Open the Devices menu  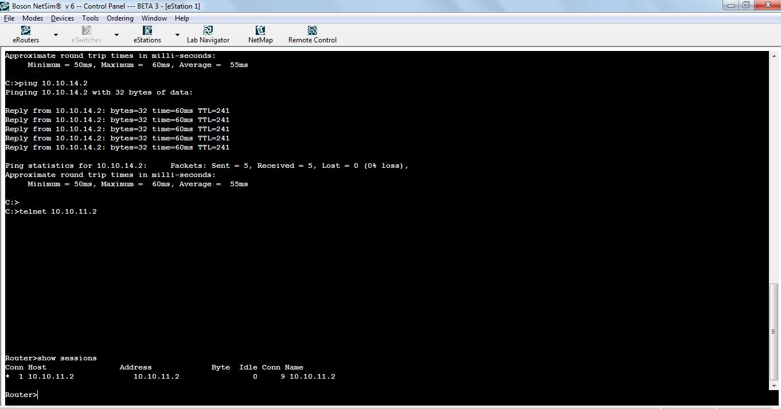tap(62, 18)
